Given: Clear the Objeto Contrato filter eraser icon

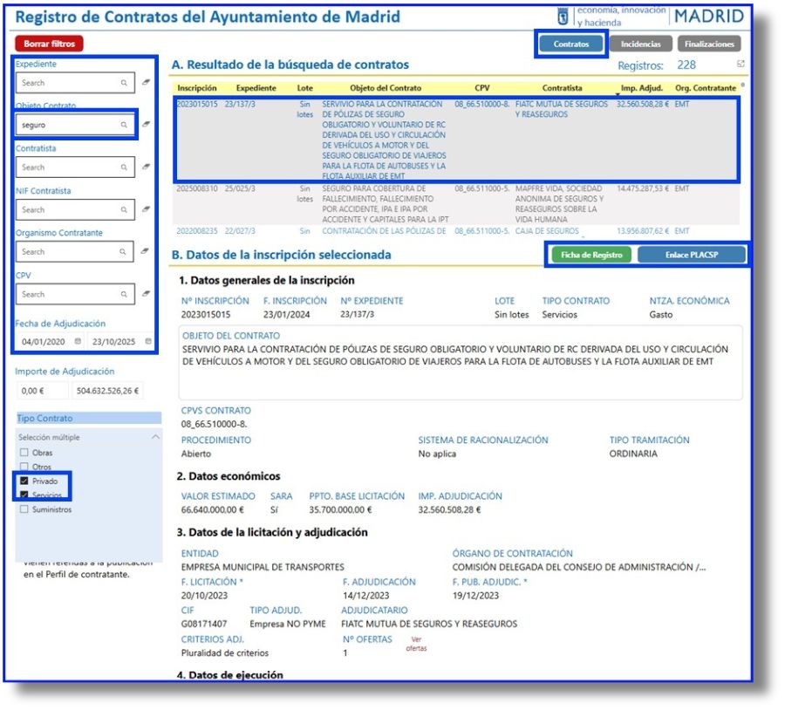Looking at the screenshot, I should point(146,124).
